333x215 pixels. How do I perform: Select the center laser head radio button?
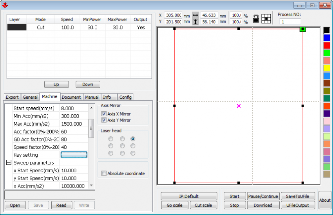click(x=122, y=146)
